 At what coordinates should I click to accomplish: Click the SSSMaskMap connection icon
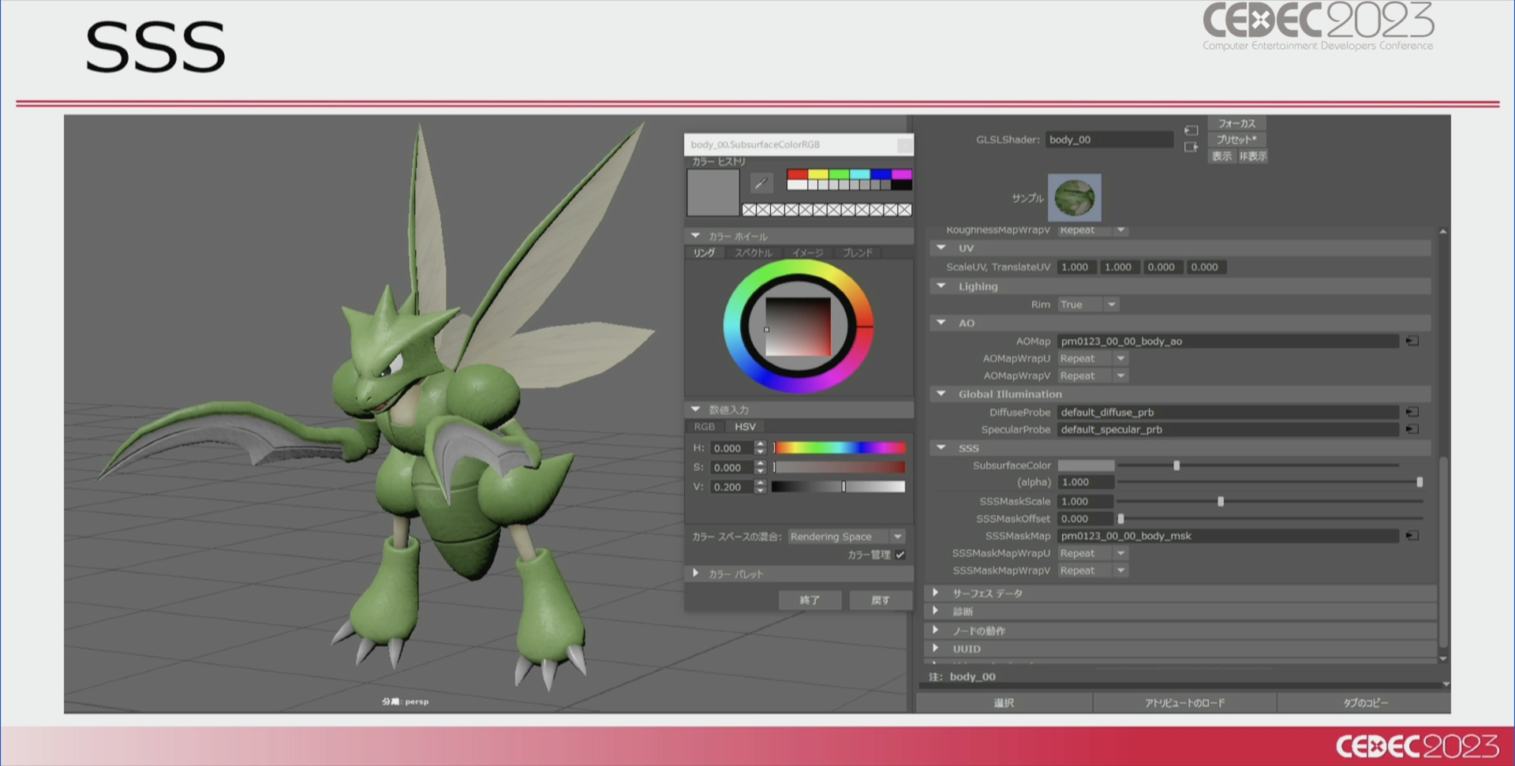click(1412, 536)
